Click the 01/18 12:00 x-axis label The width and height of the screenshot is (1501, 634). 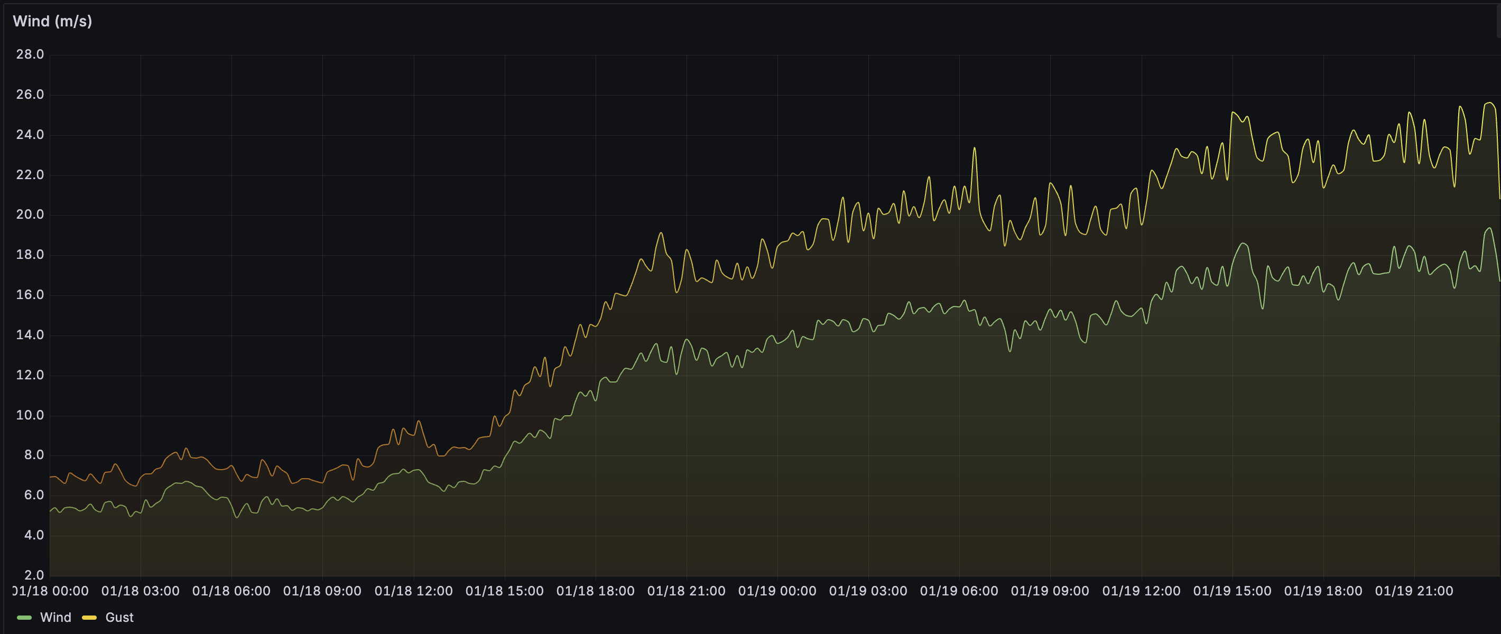(413, 591)
